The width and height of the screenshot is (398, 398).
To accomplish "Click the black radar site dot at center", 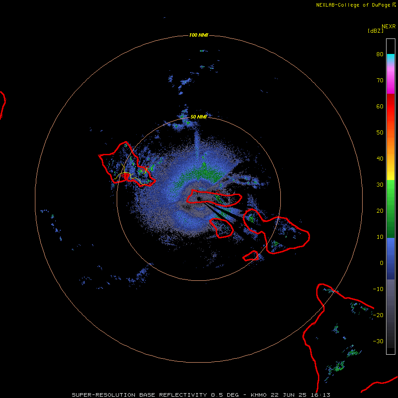I will (x=199, y=199).
